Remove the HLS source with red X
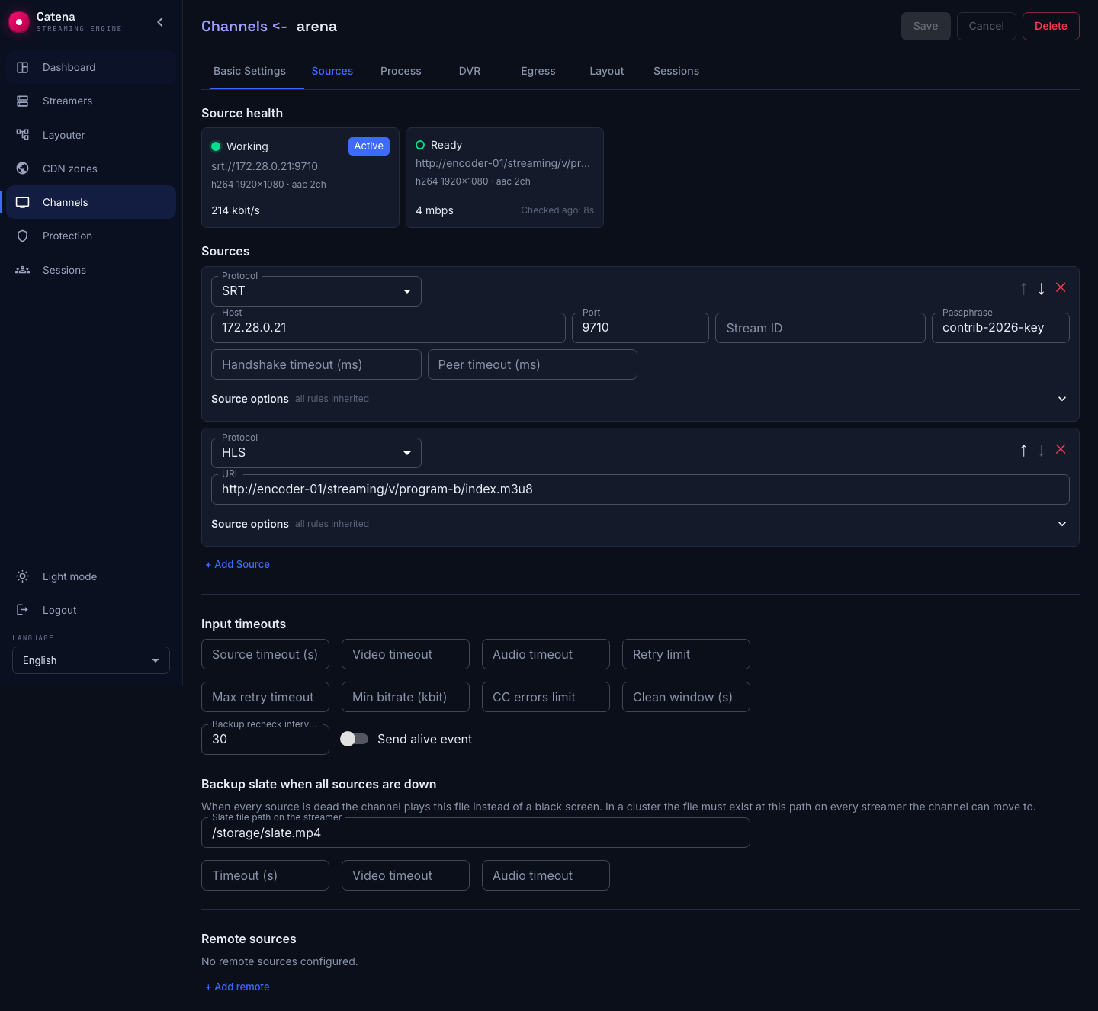The height and width of the screenshot is (1011, 1098). (x=1061, y=449)
